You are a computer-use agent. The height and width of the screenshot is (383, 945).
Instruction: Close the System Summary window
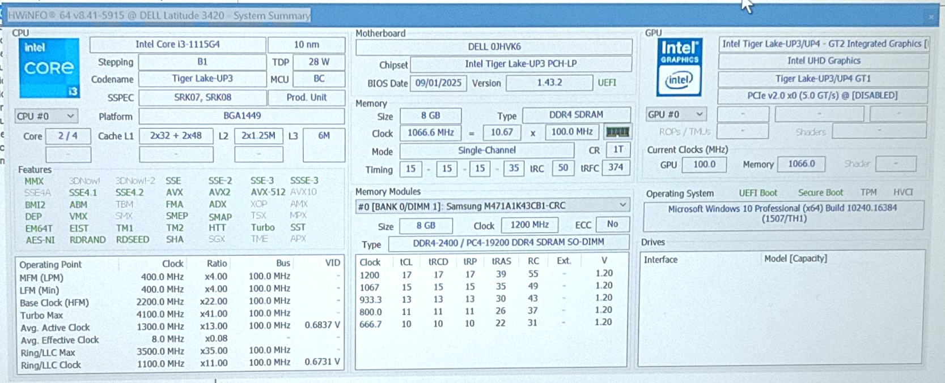pos(931,17)
